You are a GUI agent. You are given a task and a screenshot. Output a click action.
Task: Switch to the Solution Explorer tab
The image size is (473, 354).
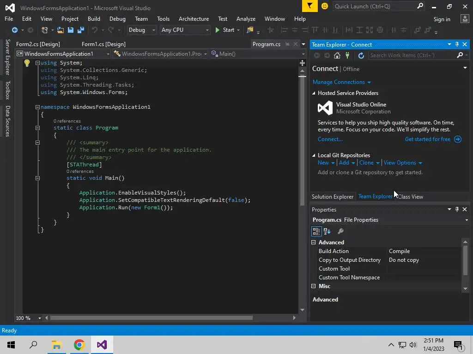tap(333, 196)
